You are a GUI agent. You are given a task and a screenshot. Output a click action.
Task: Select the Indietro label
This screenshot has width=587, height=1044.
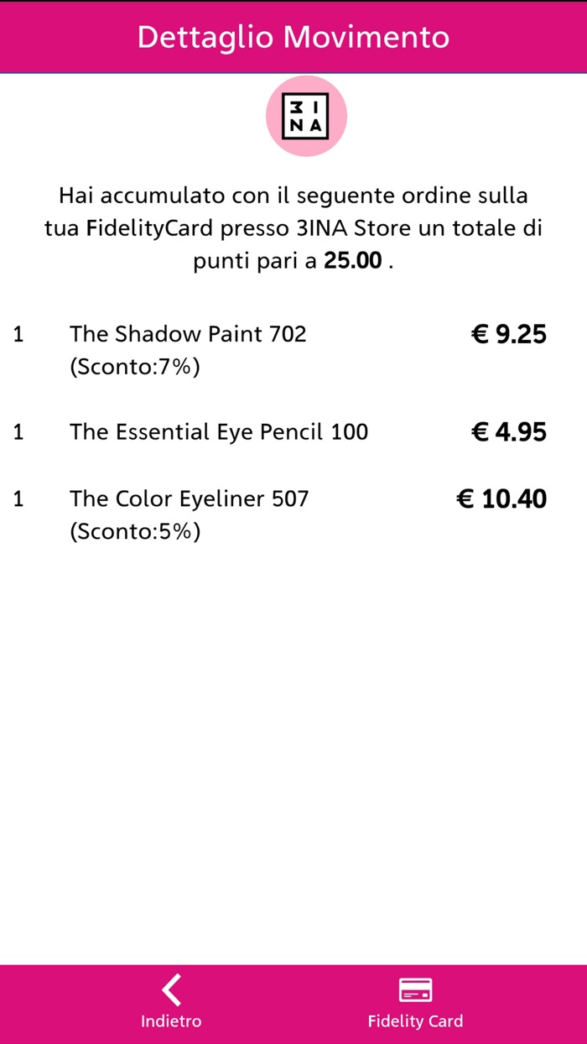click(171, 1021)
